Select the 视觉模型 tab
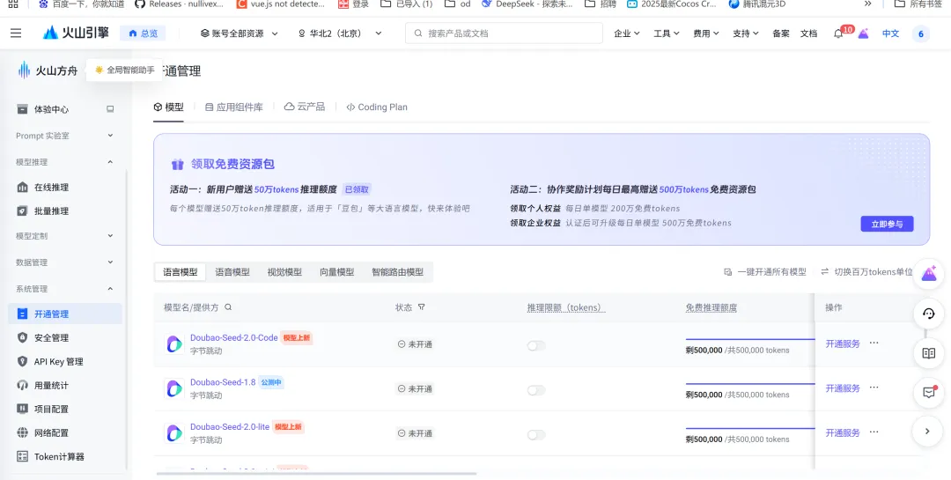 coord(284,272)
